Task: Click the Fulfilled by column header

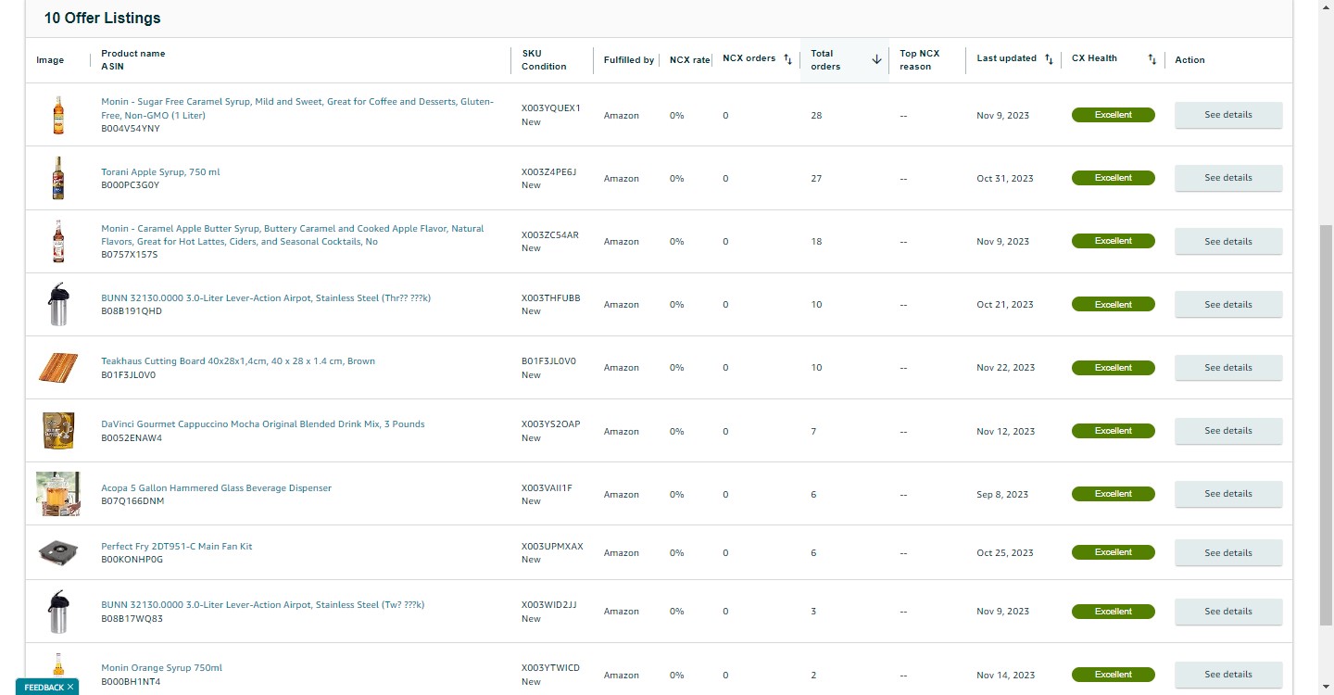Action: pos(629,60)
